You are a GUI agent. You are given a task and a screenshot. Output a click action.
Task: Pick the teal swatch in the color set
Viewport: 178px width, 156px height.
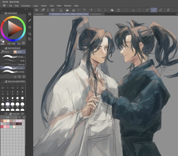pyautogui.click(x=11, y=127)
